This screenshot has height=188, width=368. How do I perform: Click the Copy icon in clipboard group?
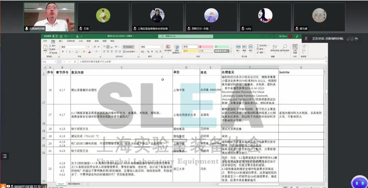tap(50, 49)
